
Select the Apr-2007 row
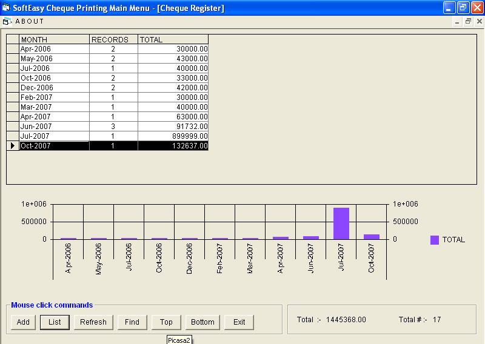(107, 116)
